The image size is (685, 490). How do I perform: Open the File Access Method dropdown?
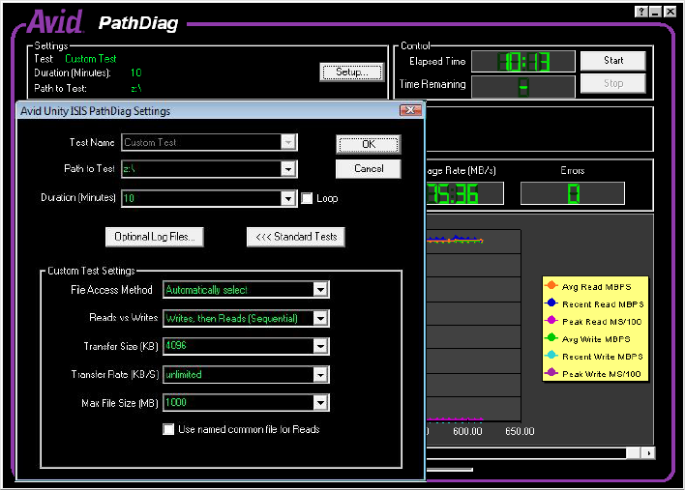320,290
